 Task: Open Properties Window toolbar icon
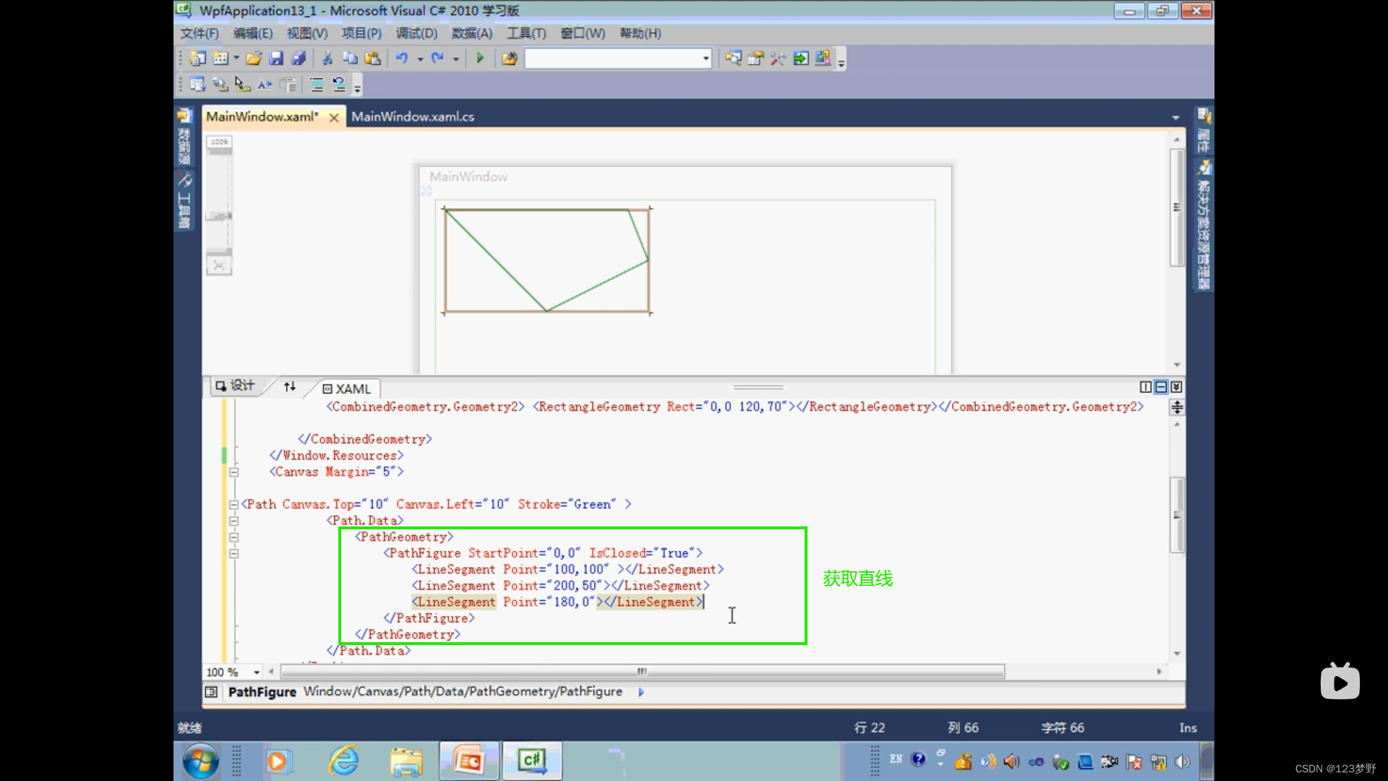point(755,59)
